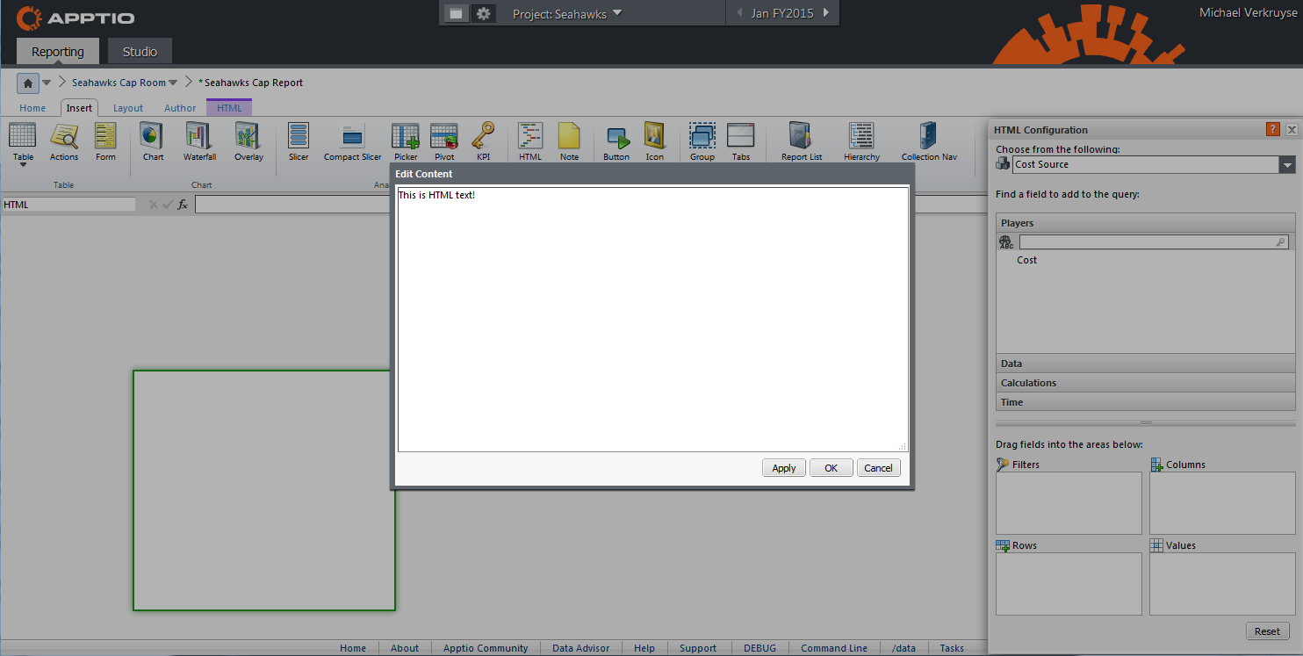Click Apply in Edit Content dialog
Image resolution: width=1303 pixels, height=656 pixels.
pyautogui.click(x=784, y=468)
